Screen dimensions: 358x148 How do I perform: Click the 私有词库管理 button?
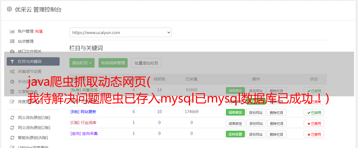[113, 63]
